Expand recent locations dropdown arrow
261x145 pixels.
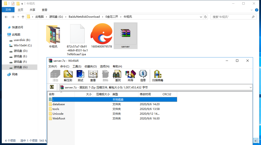pyautogui.click(x=18, y=17)
